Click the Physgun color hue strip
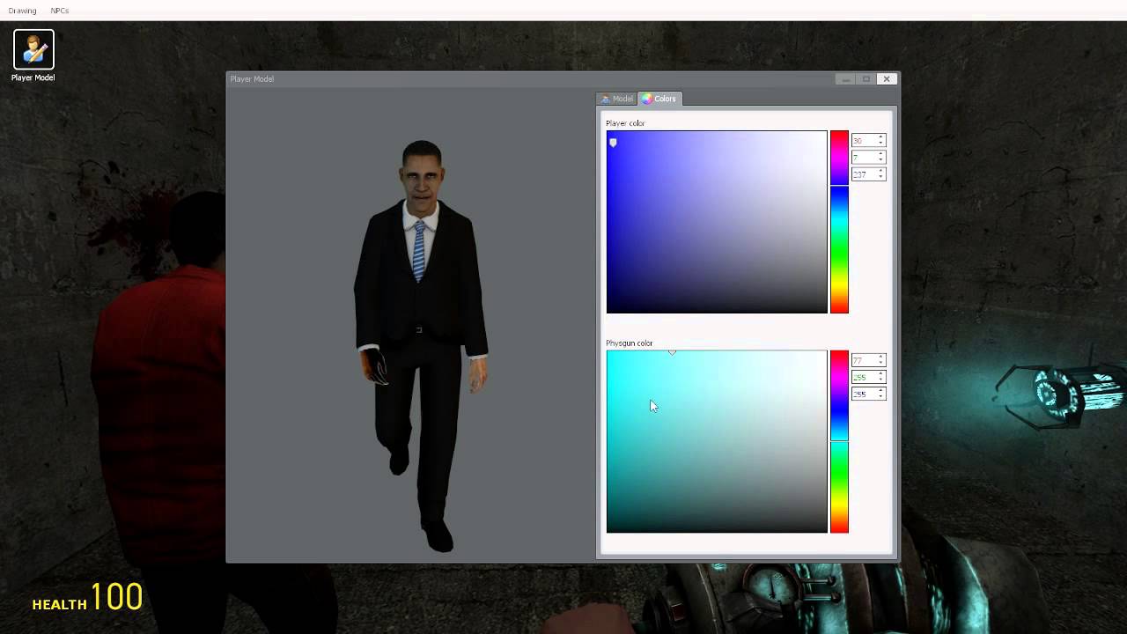This screenshot has width=1127, height=634. tap(839, 441)
